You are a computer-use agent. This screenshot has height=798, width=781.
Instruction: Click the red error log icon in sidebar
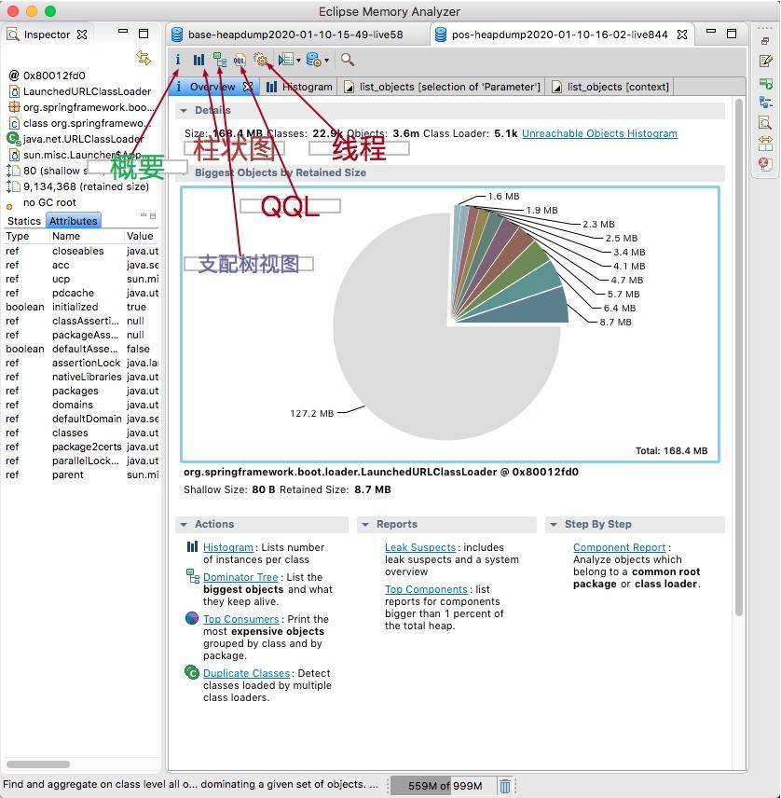point(765,163)
